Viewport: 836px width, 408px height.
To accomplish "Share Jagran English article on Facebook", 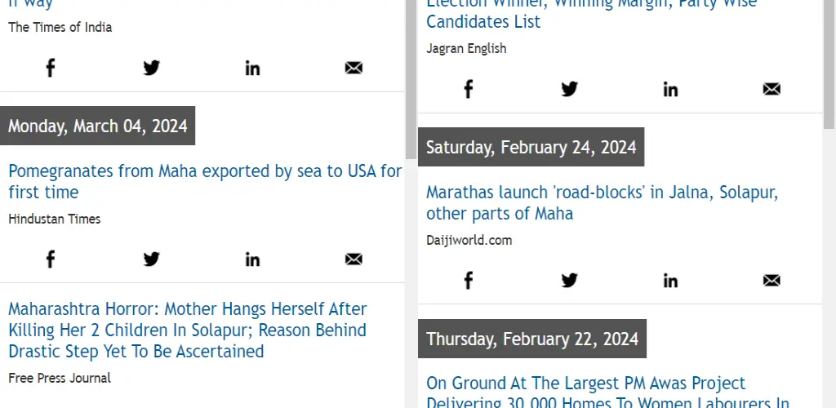I will pos(468,89).
